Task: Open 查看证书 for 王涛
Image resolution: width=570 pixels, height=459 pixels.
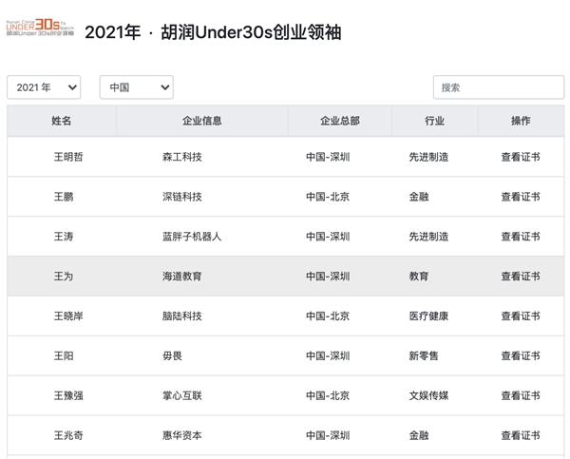Action: [x=521, y=237]
